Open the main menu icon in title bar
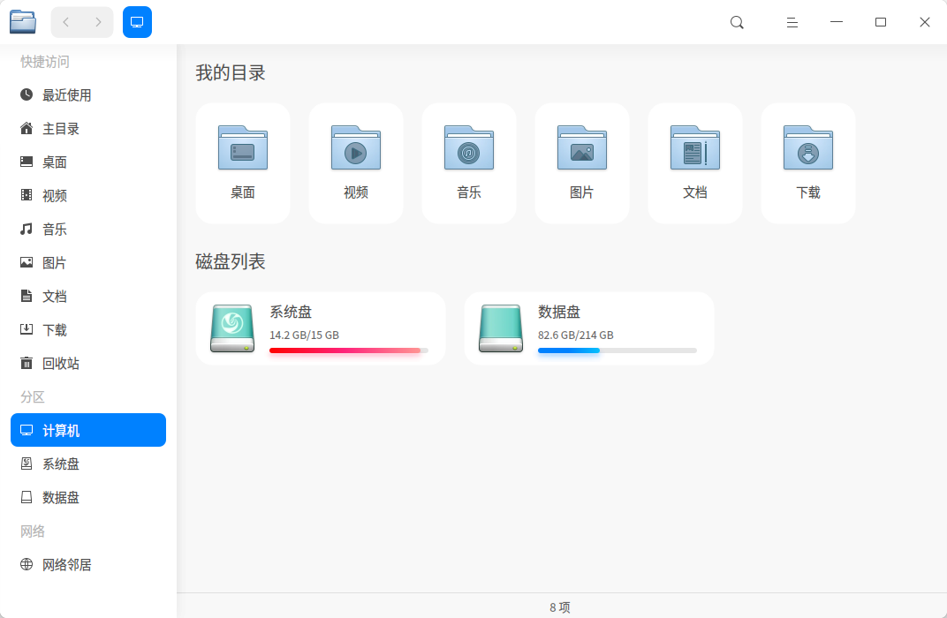The image size is (947, 618). click(792, 22)
